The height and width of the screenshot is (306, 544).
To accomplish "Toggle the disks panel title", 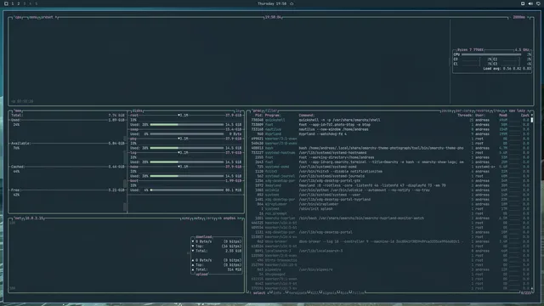I will [137, 110].
